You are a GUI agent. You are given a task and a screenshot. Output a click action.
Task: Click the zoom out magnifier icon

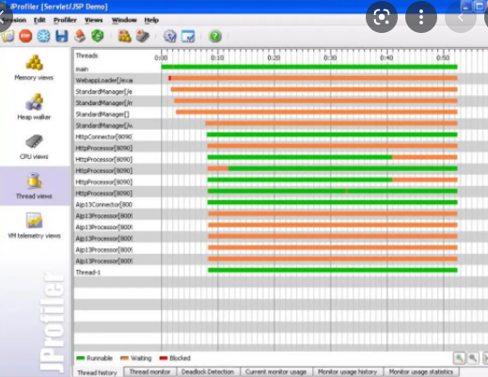(473, 358)
